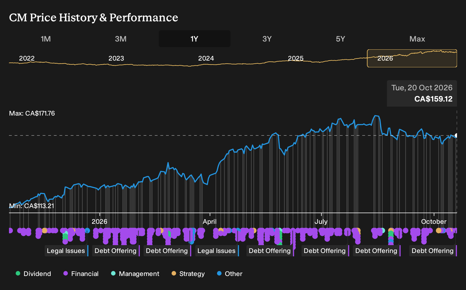The height and width of the screenshot is (290, 466).
Task: Open the 3Y price range tab
Action: (x=267, y=39)
